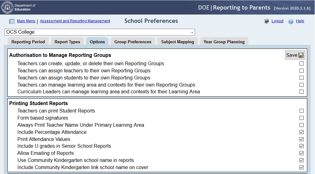This screenshot has width=315, height=174.
Task: Select the Group Preferences tab
Action: coord(133,42)
